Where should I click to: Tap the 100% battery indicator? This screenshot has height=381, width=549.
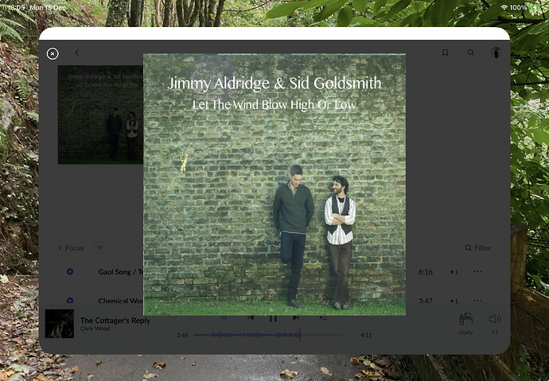525,7
